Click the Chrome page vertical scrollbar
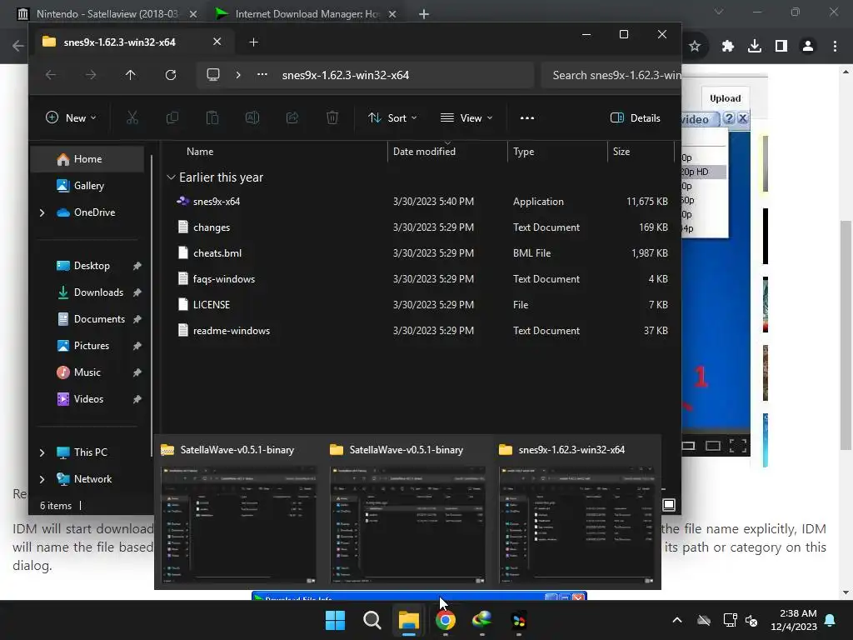The width and height of the screenshot is (853, 640). click(x=845, y=335)
